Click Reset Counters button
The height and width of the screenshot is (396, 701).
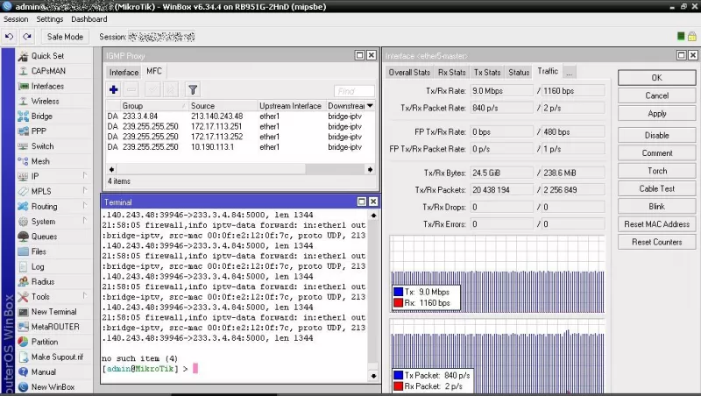(656, 242)
